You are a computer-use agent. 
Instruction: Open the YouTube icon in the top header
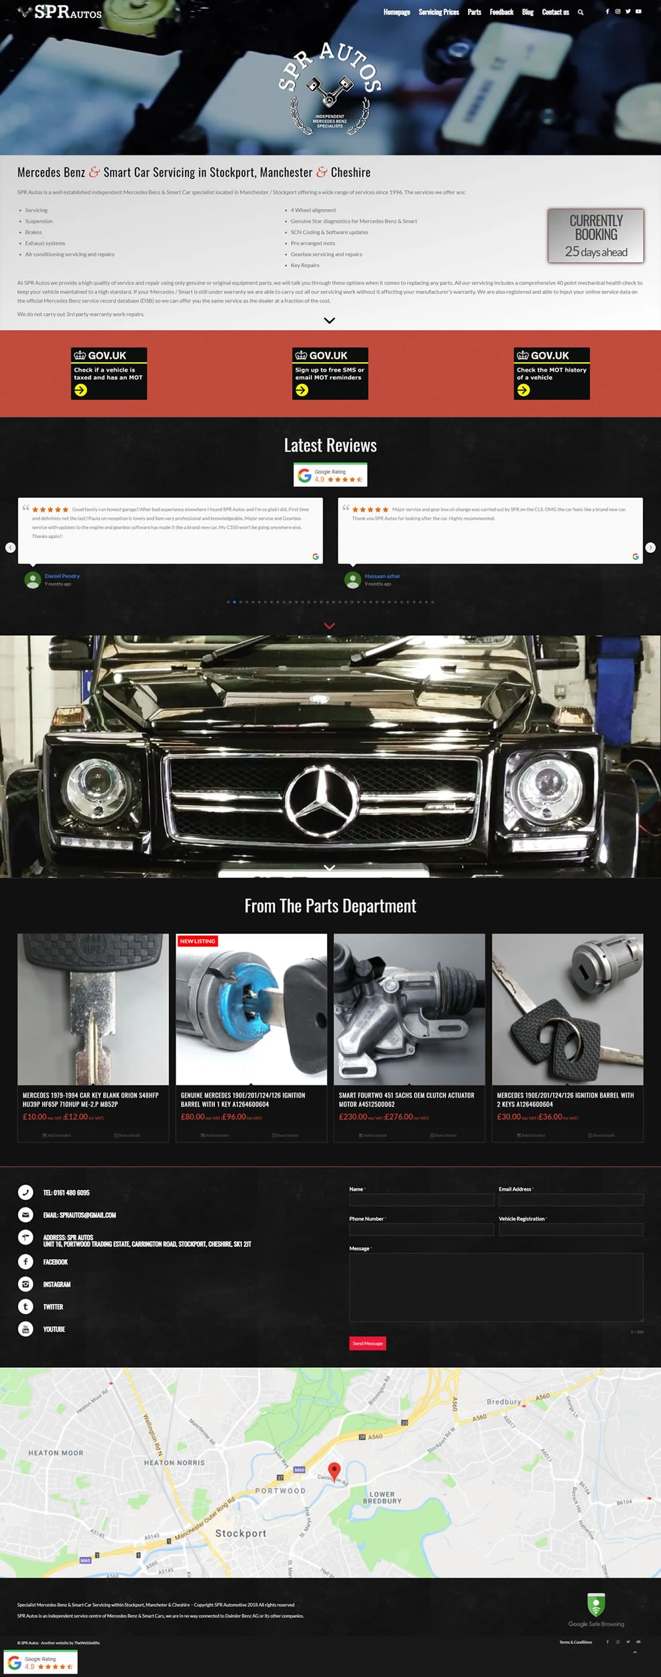638,11
